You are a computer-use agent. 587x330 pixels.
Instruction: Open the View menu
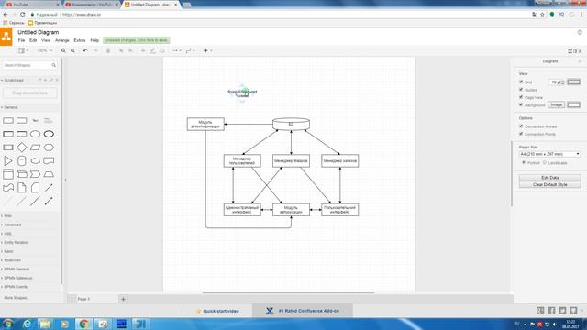[x=46, y=40]
